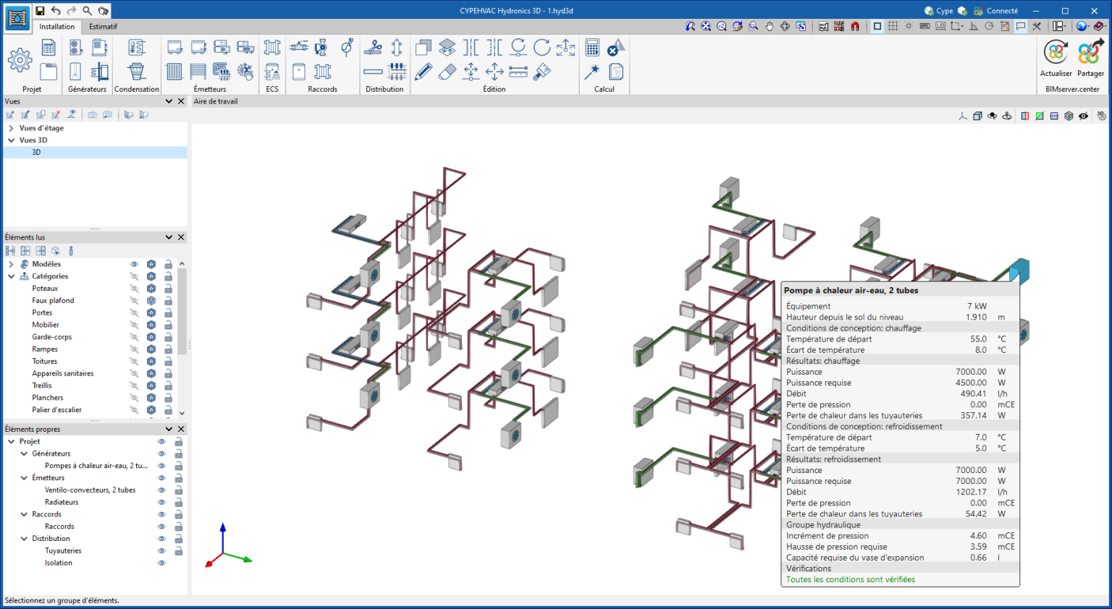
Task: Click the Partager share icon
Action: 1090,54
